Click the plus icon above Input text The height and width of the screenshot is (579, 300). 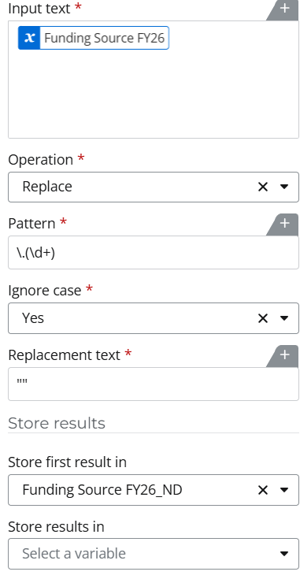click(284, 9)
